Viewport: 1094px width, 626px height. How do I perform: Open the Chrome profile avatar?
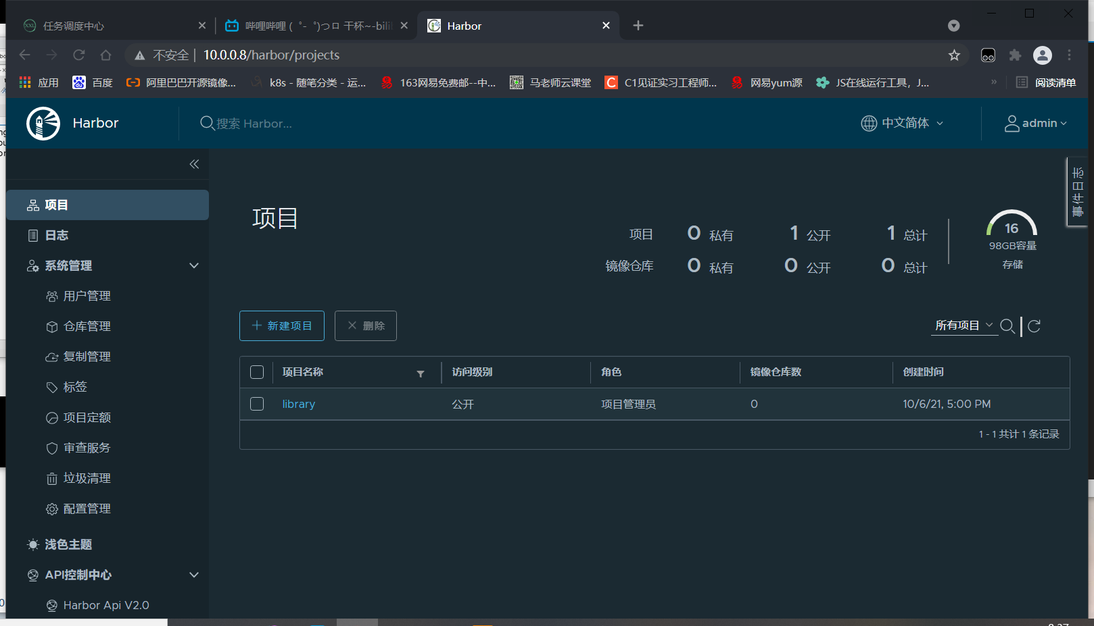[x=1043, y=55]
